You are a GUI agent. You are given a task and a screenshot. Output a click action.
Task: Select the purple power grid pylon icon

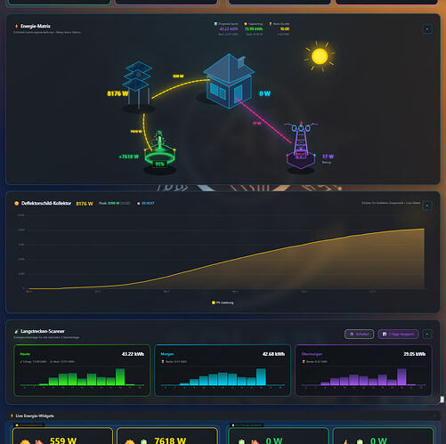pyautogui.click(x=301, y=145)
